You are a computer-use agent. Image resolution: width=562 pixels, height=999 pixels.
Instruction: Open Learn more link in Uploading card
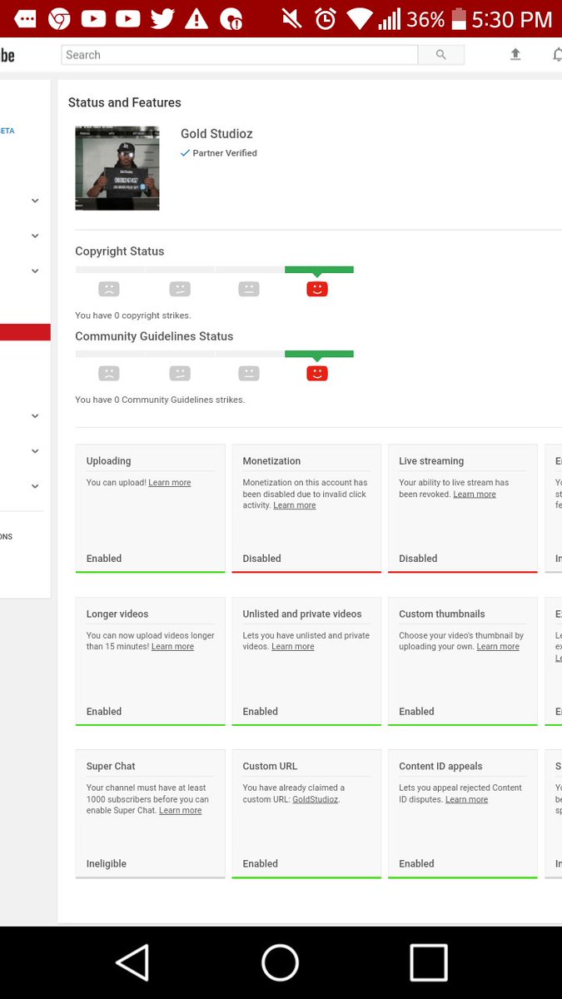coord(170,483)
